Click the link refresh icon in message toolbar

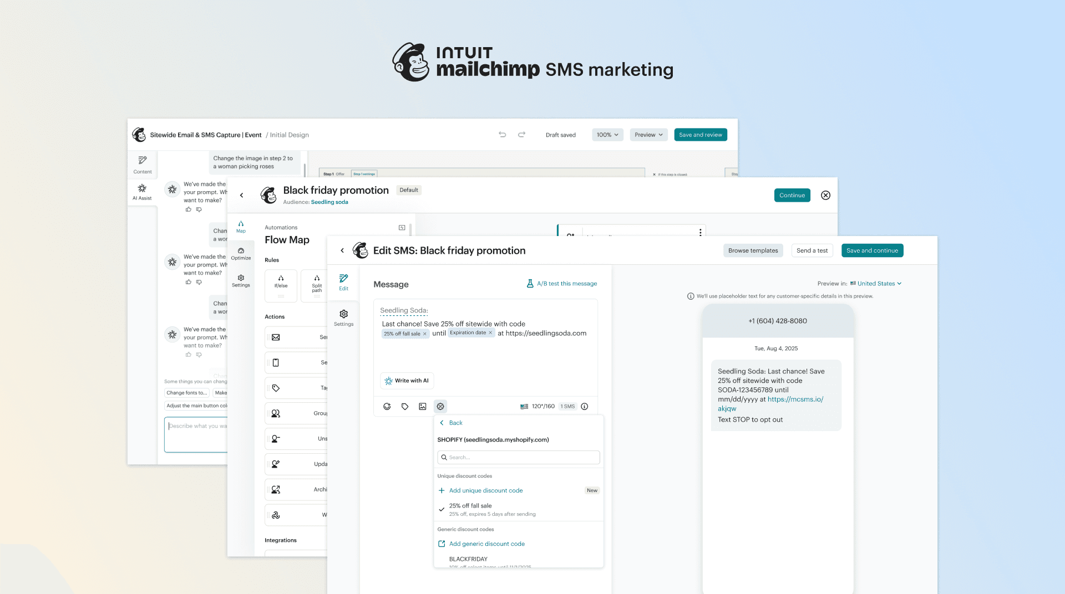(x=387, y=406)
